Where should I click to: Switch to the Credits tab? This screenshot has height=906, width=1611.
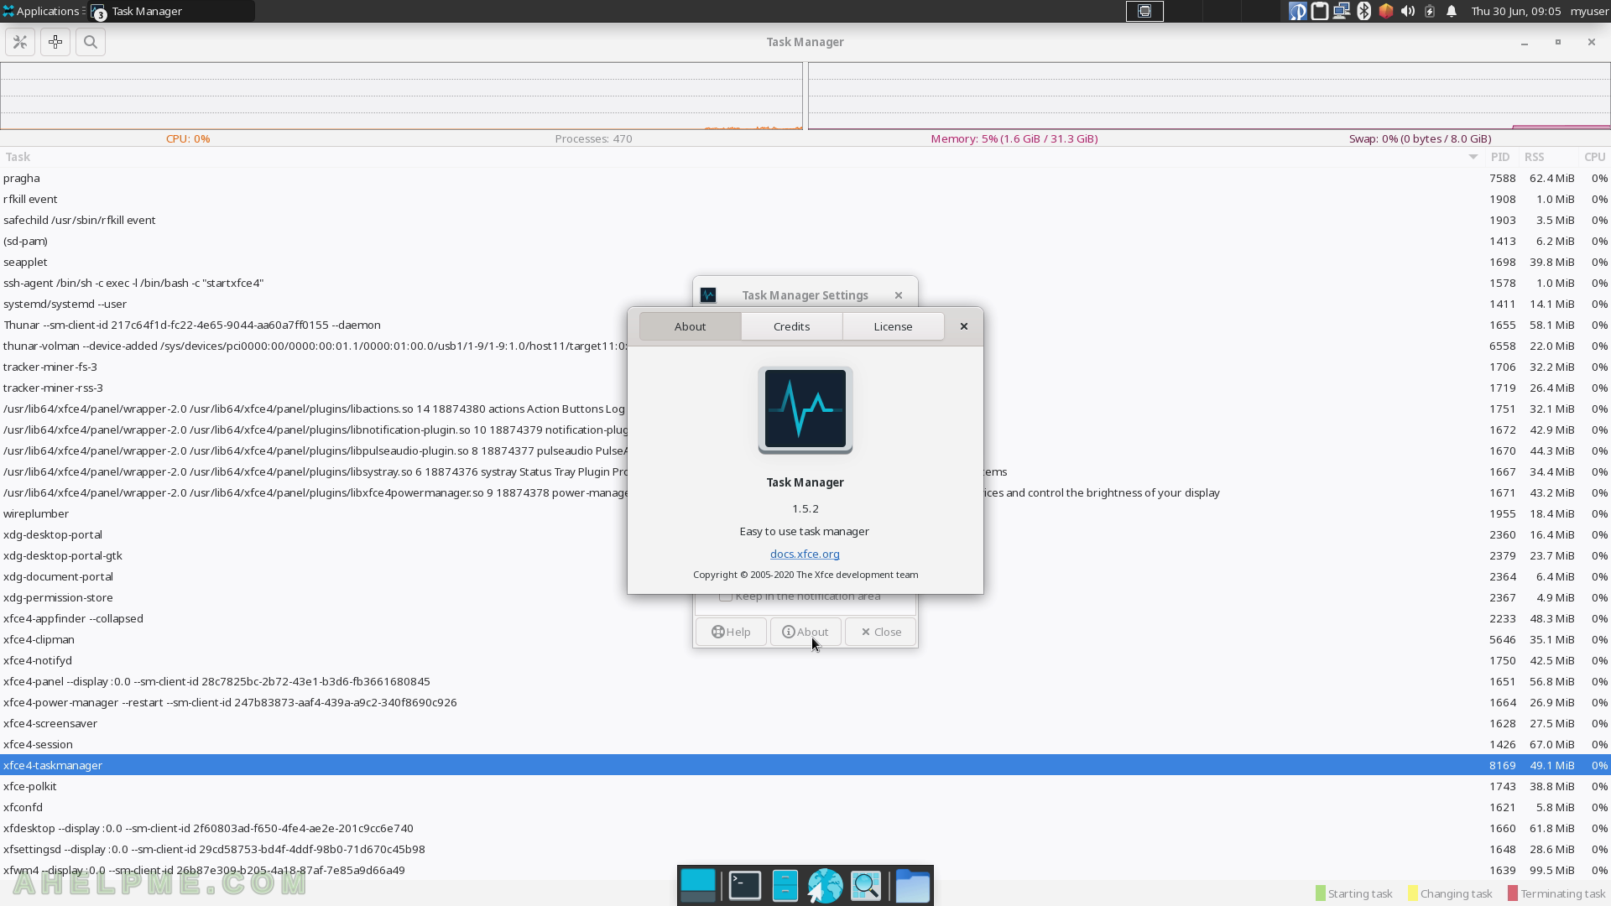792,326
